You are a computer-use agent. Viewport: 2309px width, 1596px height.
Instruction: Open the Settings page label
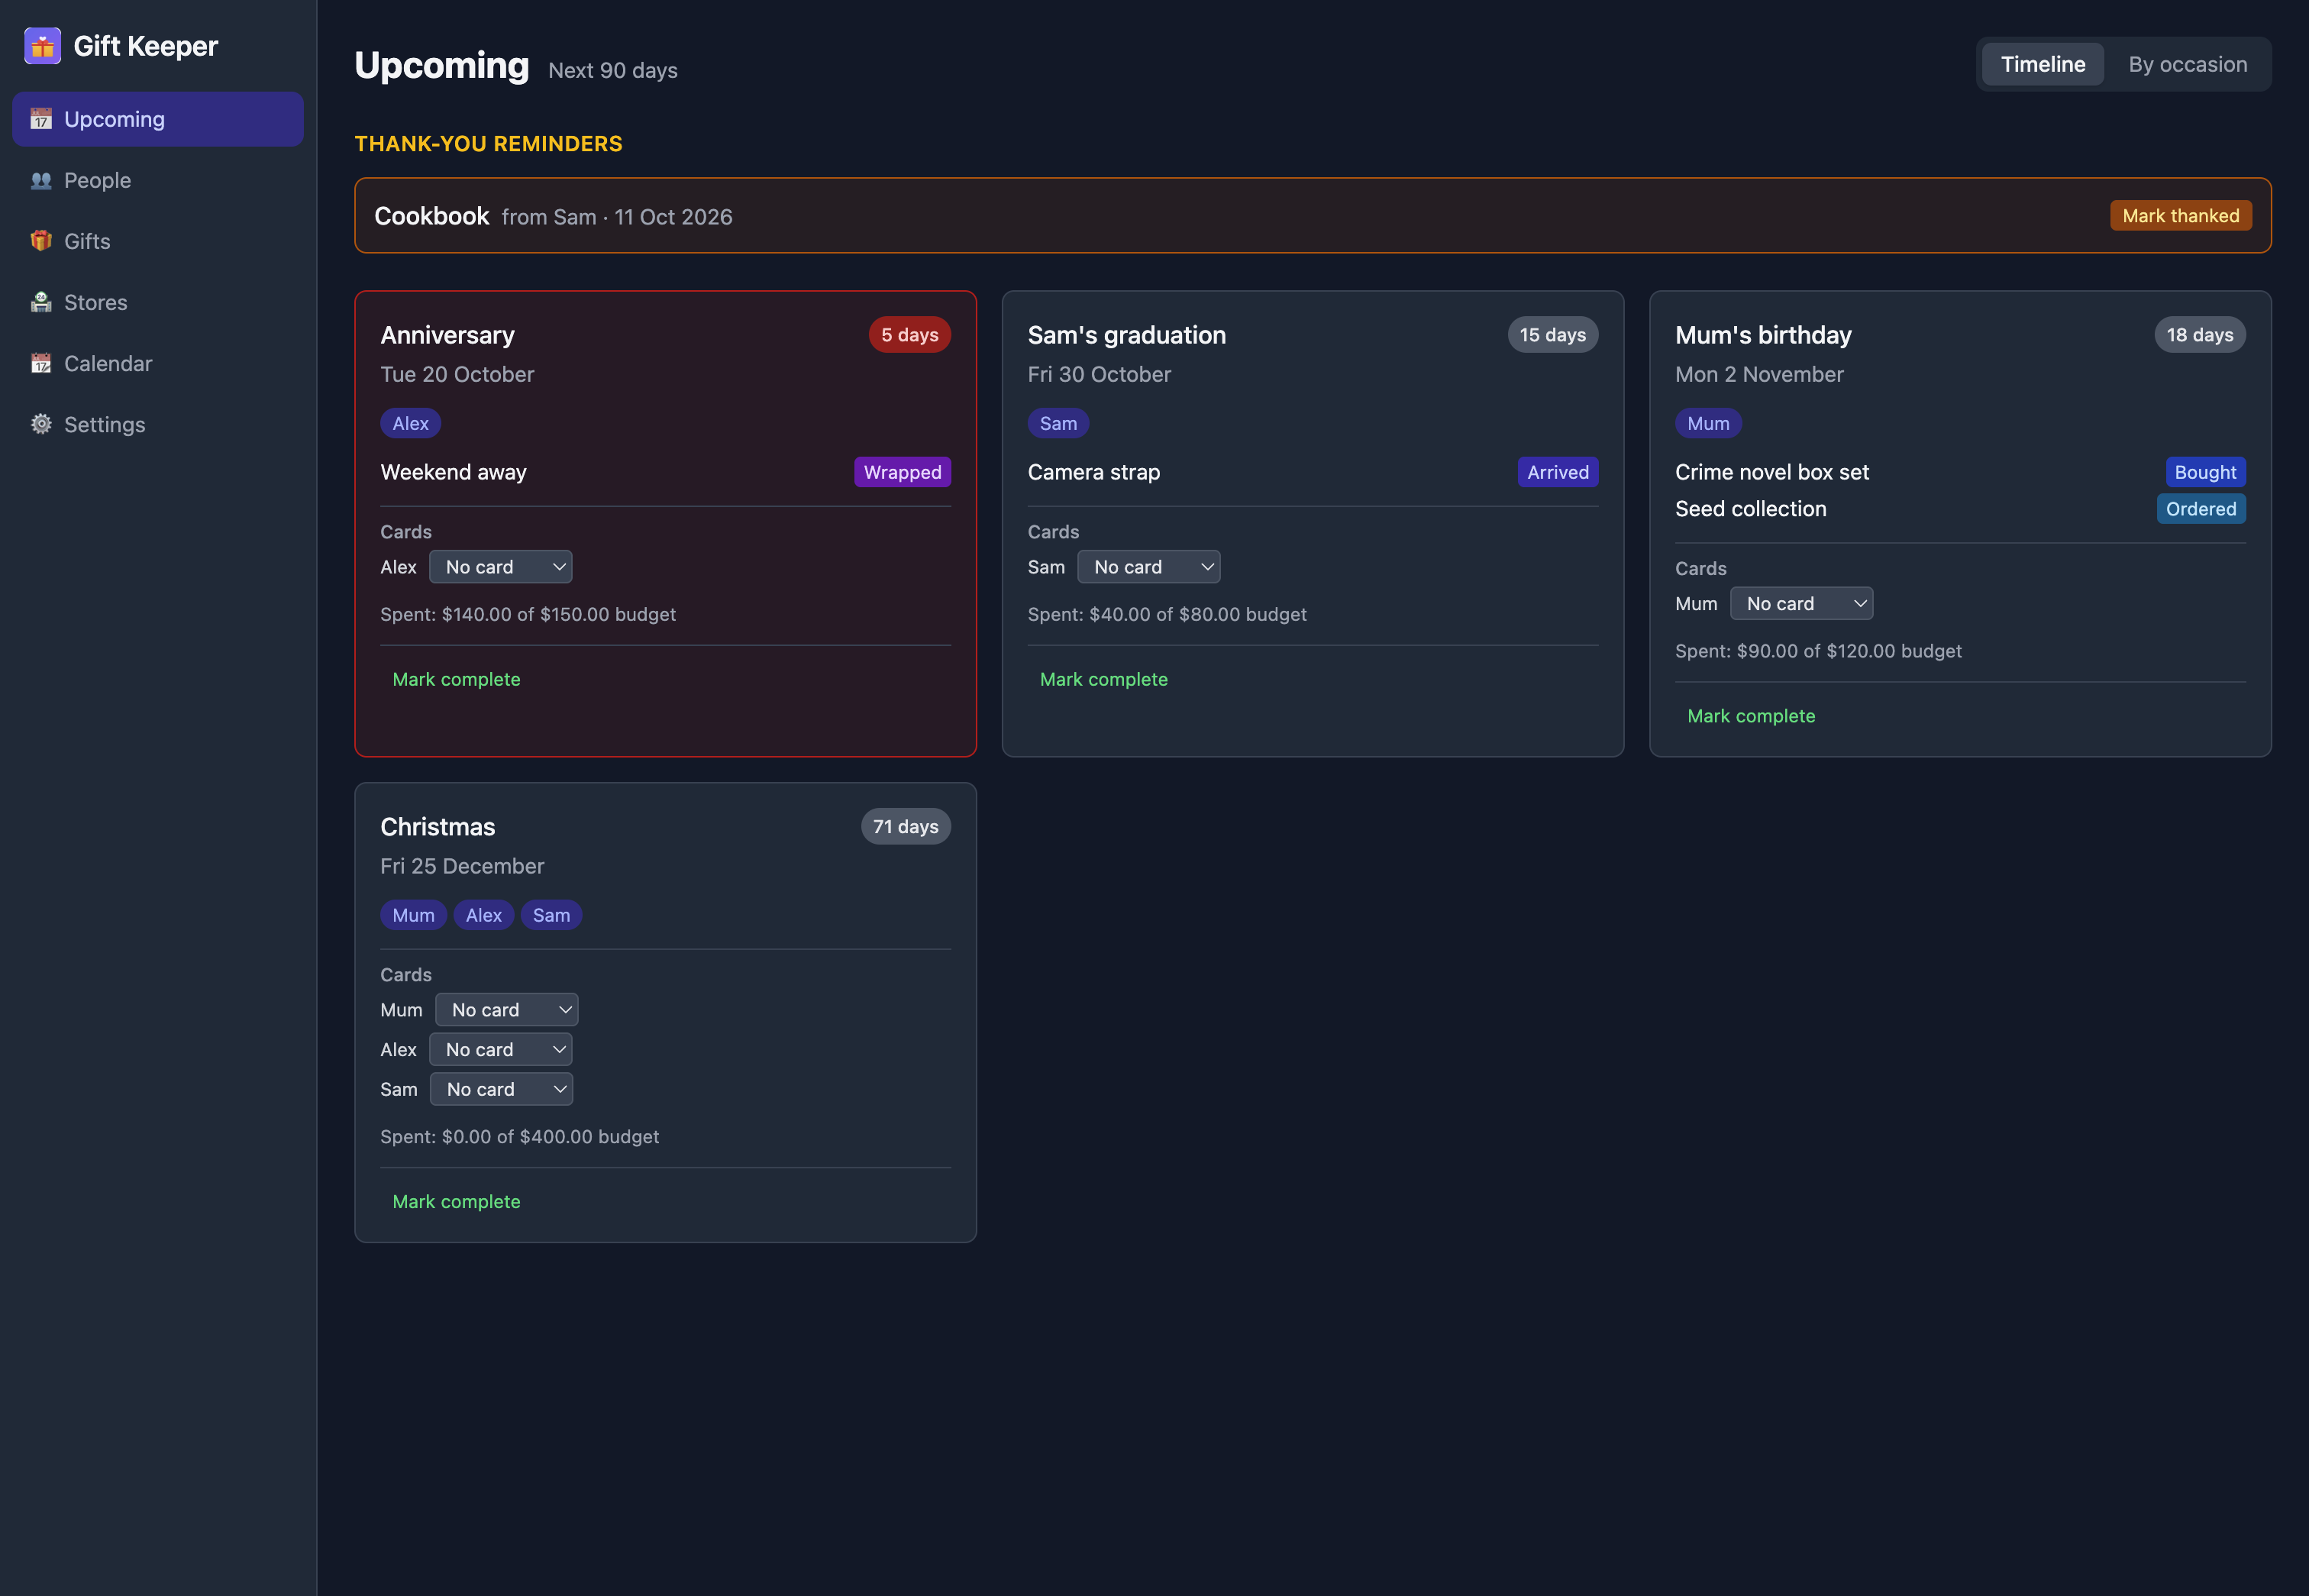105,424
